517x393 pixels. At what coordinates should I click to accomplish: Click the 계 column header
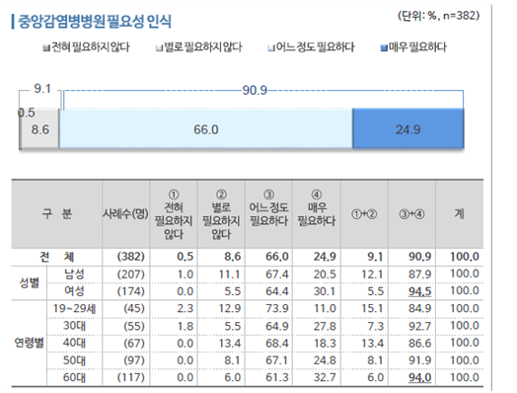pyautogui.click(x=460, y=214)
